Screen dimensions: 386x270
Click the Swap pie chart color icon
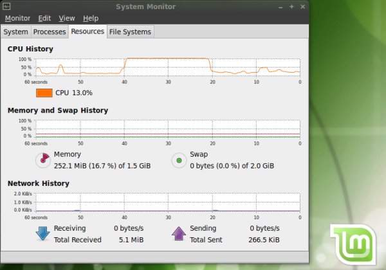click(178, 159)
